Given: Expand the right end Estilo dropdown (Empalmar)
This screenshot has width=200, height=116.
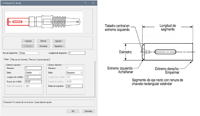Looking at the screenshot, I should click(x=74, y=73).
